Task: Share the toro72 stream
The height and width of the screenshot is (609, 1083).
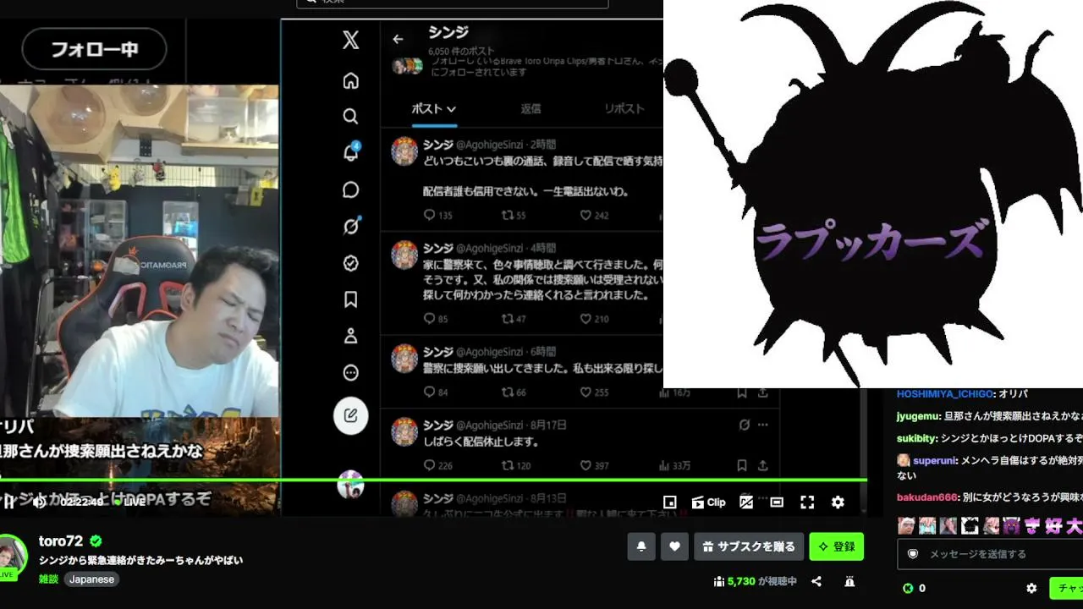Action: pyautogui.click(x=816, y=581)
